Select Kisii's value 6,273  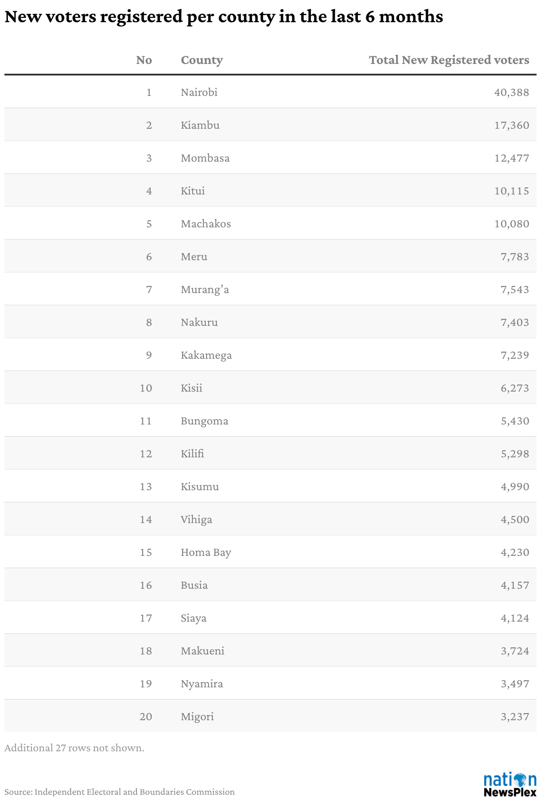click(515, 388)
